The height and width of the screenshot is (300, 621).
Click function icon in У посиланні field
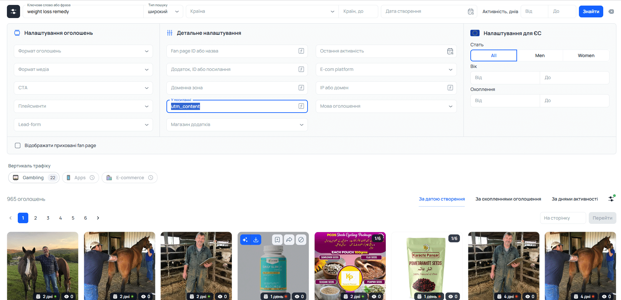(301, 106)
